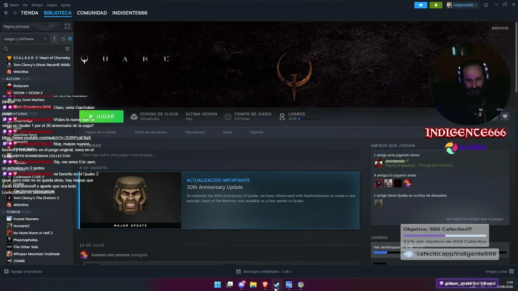Switch to Big Picture mode icon
518x291 pixels.
tap(486, 5)
